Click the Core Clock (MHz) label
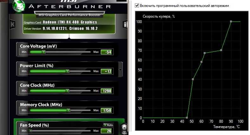250x135 pixels. (37, 85)
